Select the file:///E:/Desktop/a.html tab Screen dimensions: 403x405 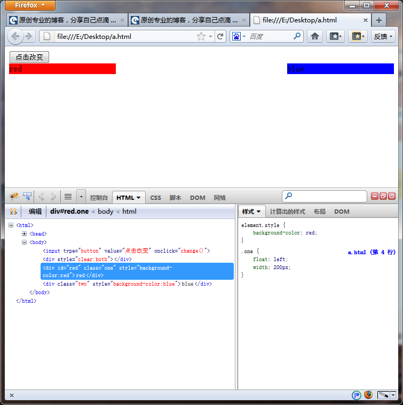pyautogui.click(x=299, y=20)
